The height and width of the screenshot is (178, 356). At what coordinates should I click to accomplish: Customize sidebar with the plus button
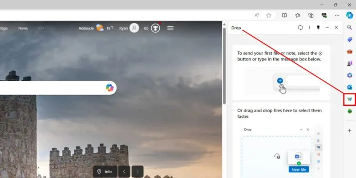coord(349,130)
